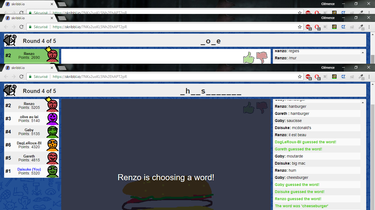The width and height of the screenshot is (375, 210).
Task: Click the AdBlock hand icon with badge 8
Action: pos(317,77)
